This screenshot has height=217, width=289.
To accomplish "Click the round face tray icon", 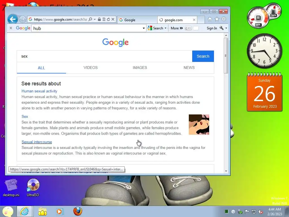I will tap(233, 212).
